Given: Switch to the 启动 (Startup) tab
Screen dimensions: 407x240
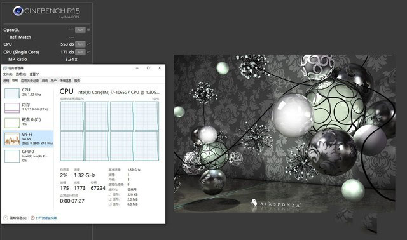Looking at the screenshot, I should [45, 81].
